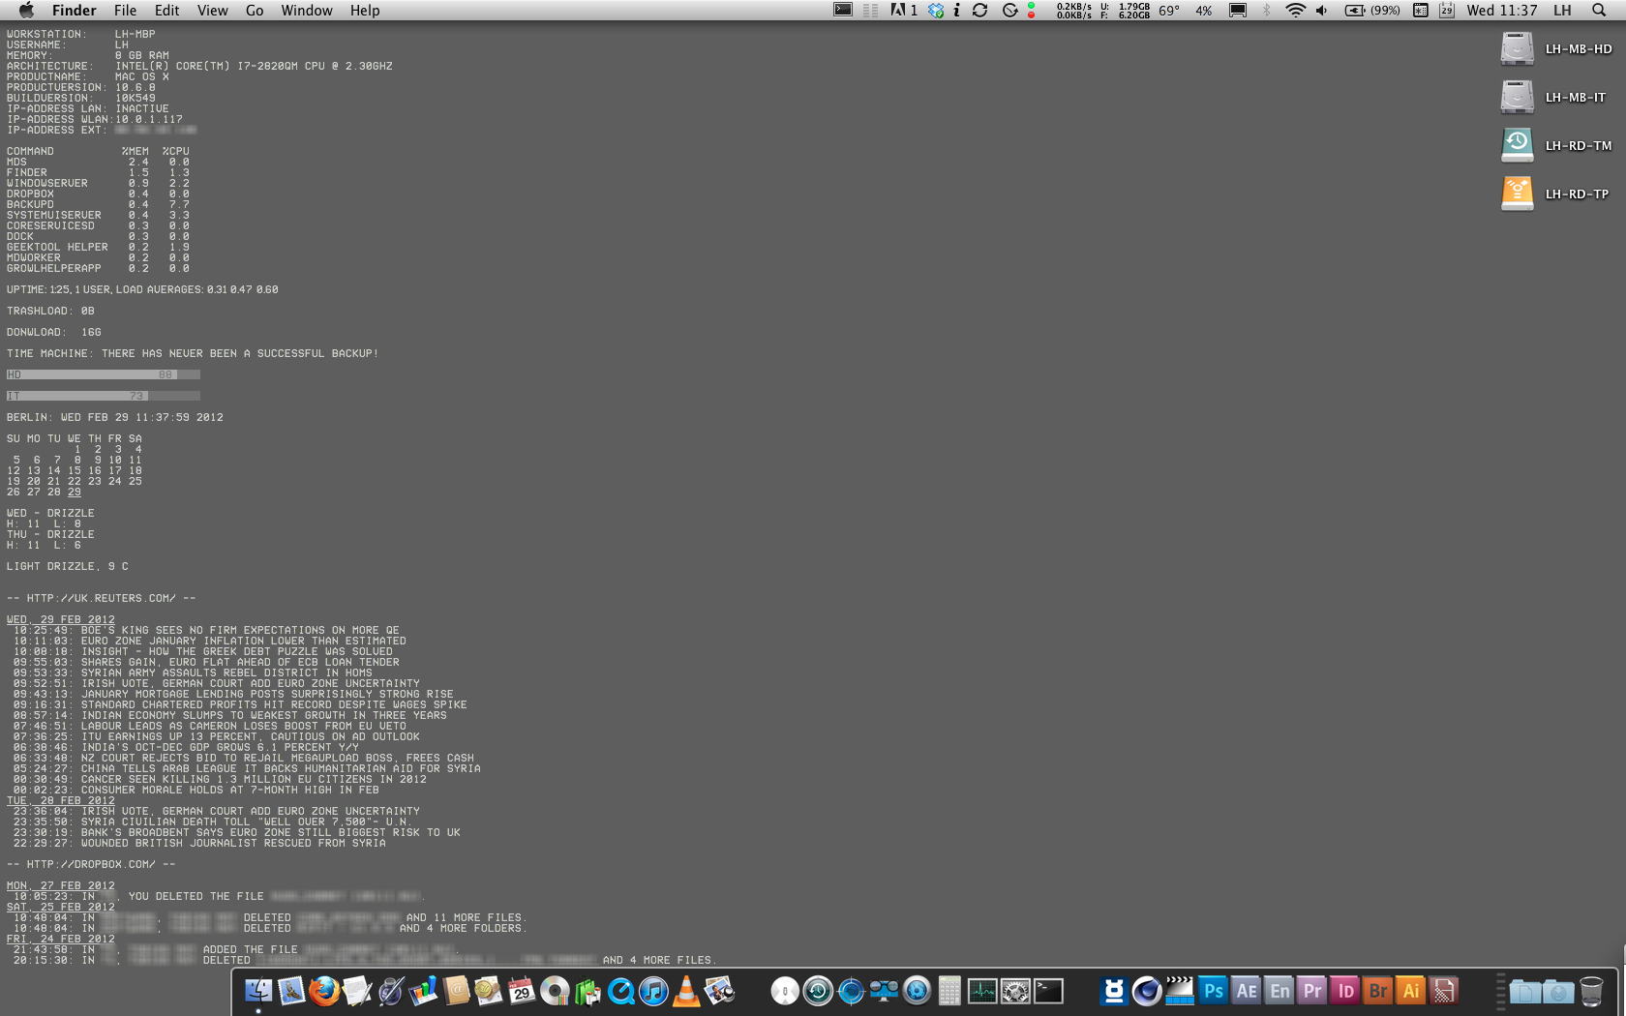Open Premiere Pro in the Dock
Viewport: 1626px width, 1016px height.
(1311, 991)
